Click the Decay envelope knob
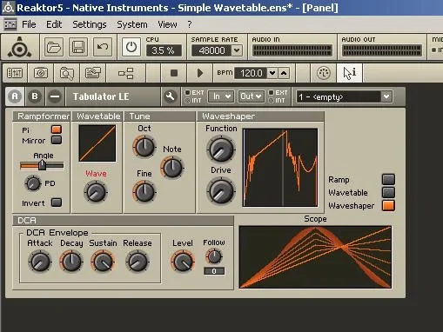Viewport: 443px width, 332px height. [x=71, y=262]
